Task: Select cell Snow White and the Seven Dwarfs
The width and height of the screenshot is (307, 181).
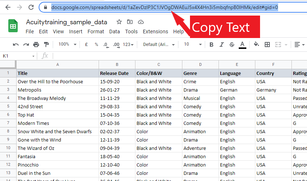Action: (x=57, y=131)
